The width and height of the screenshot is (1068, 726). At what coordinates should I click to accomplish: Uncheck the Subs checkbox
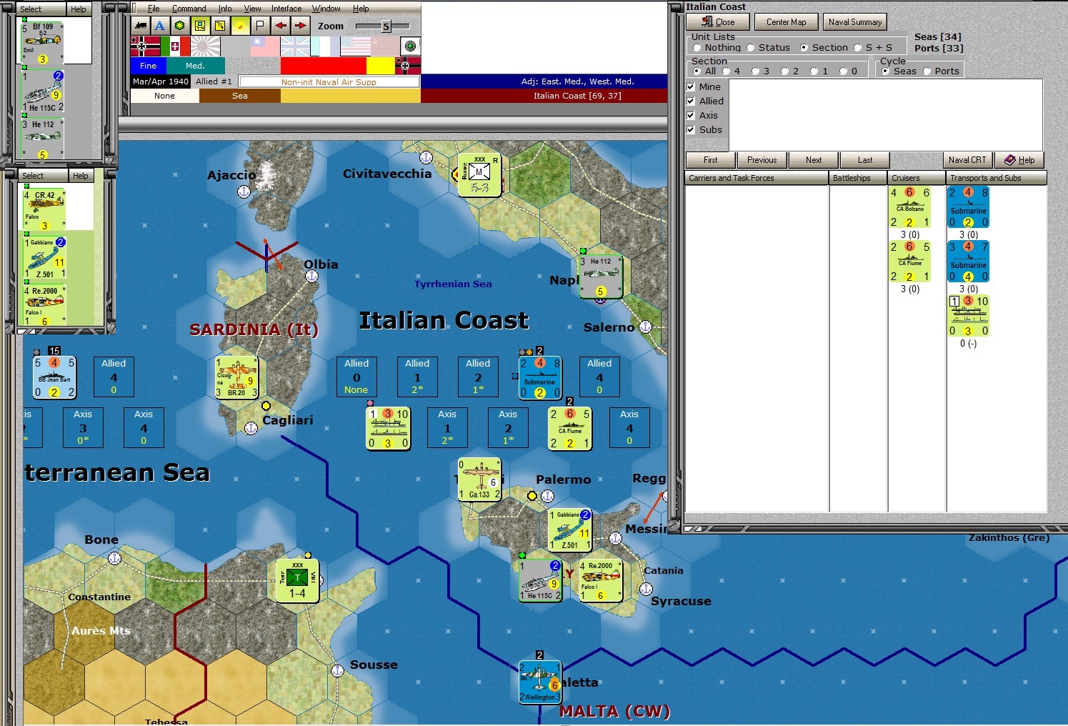[691, 129]
